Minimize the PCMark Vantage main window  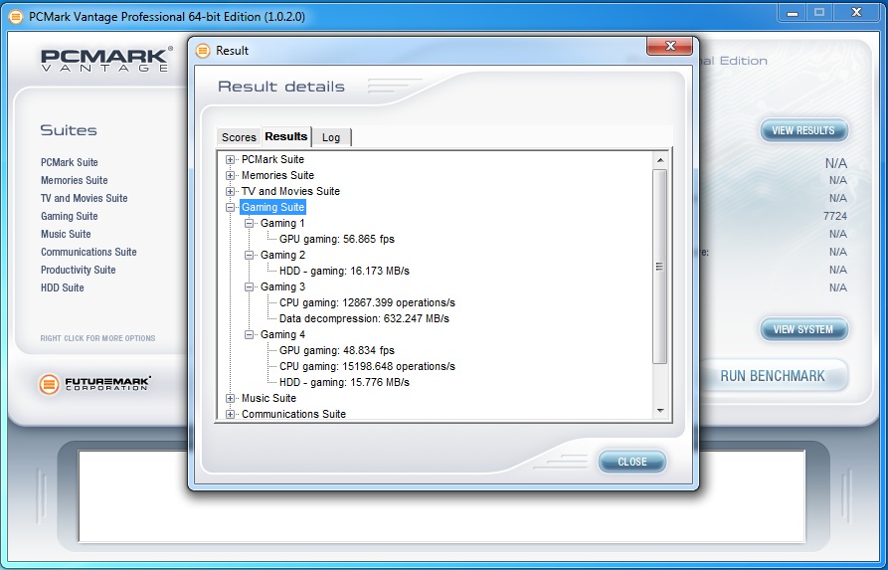[x=793, y=13]
